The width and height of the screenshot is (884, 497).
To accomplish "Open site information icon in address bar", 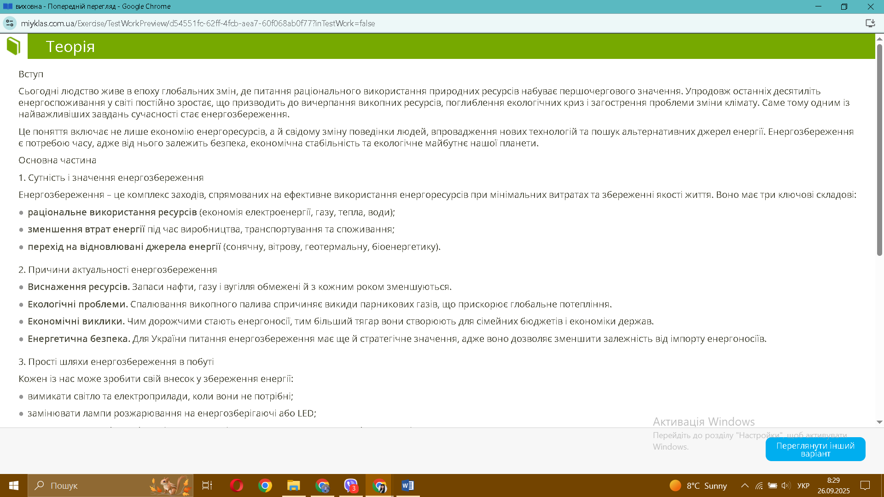I will coord(10,23).
